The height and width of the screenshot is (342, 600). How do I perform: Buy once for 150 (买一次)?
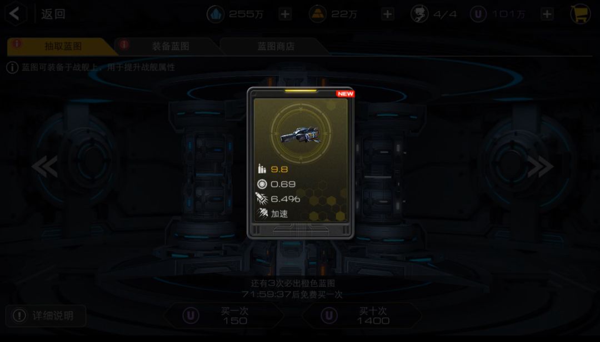[x=224, y=315]
